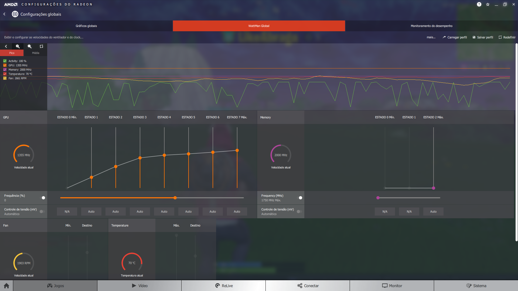Click the right-side vertical scrollbar

click(516, 142)
